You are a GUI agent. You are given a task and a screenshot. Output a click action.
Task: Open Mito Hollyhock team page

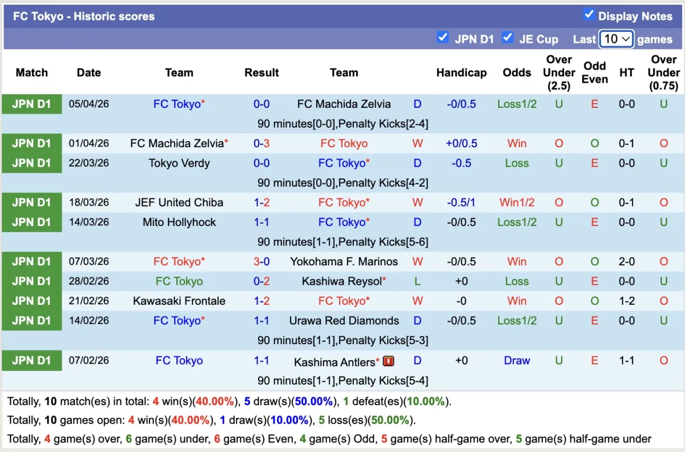tap(179, 222)
